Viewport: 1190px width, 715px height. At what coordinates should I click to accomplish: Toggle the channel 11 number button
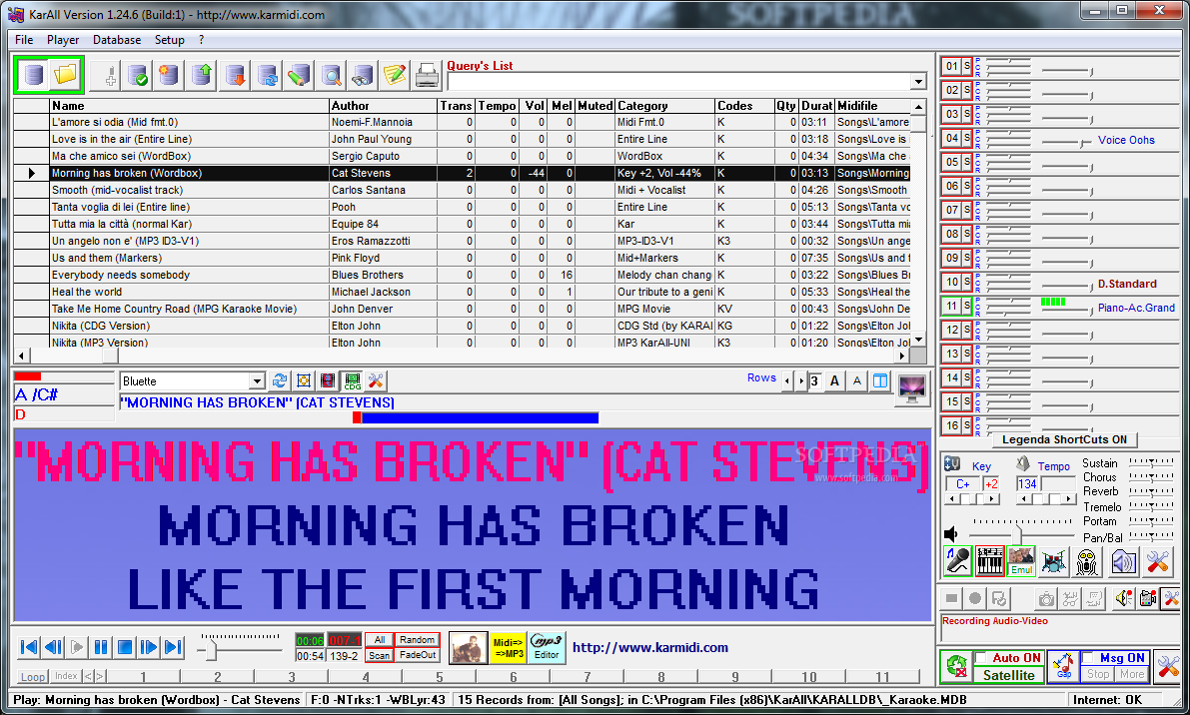coord(951,307)
